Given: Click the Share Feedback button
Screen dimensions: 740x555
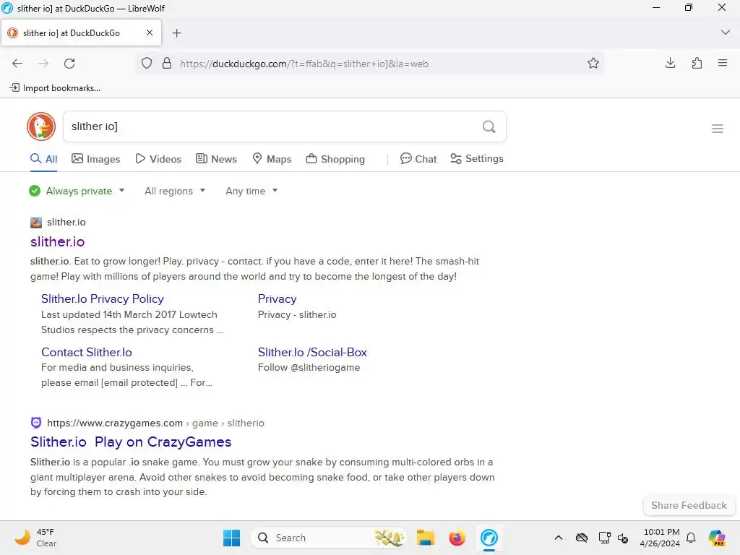Looking at the screenshot, I should point(689,505).
